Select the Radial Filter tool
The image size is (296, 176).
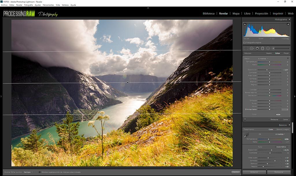point(268,48)
